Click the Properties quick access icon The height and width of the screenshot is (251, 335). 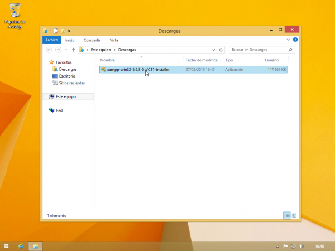click(56, 31)
